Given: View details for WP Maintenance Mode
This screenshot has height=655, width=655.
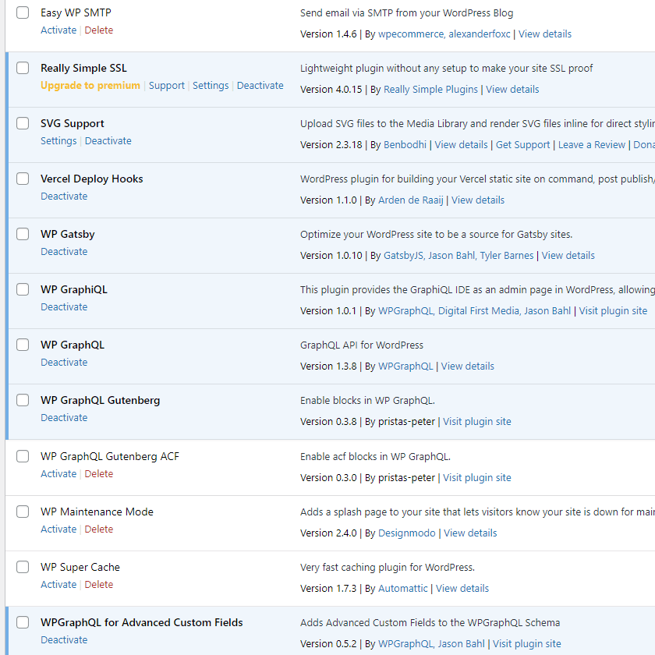Looking at the screenshot, I should click(470, 533).
